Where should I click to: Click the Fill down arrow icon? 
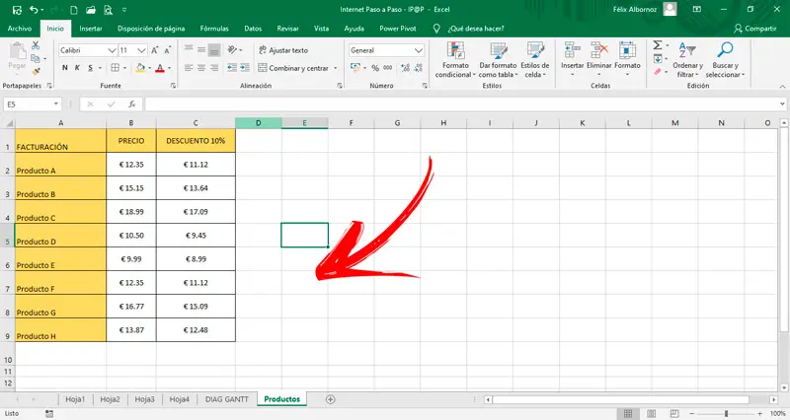[x=658, y=59]
